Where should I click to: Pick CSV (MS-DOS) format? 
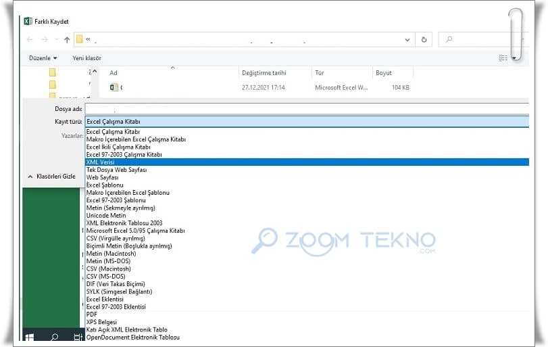click(x=307, y=277)
